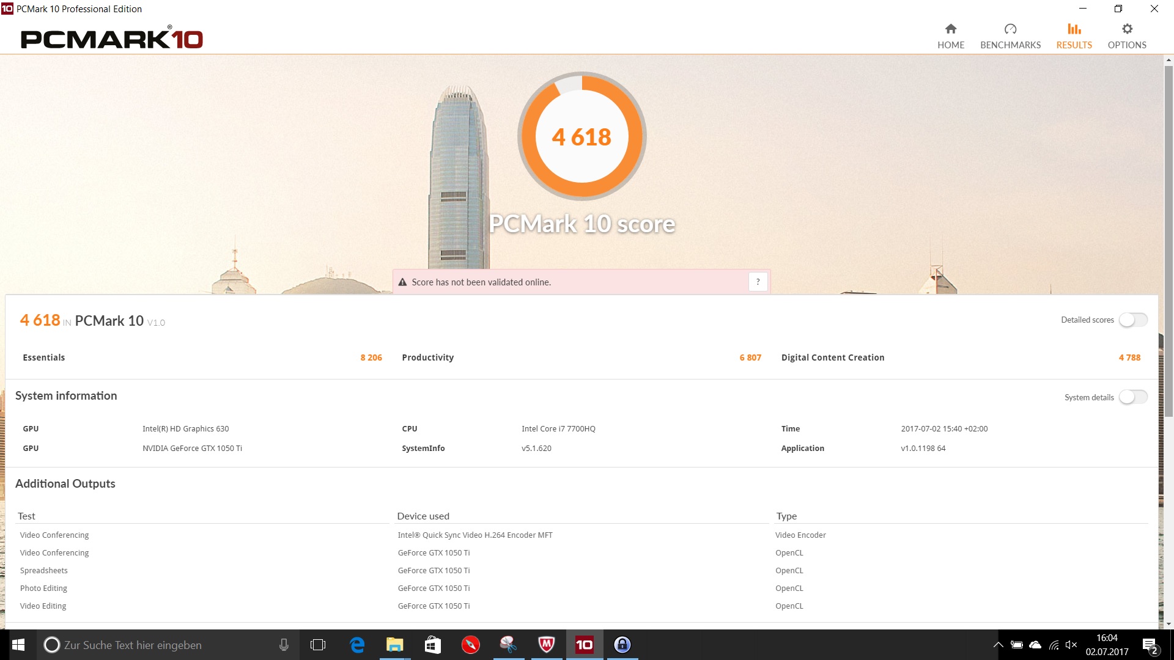Image resolution: width=1174 pixels, height=660 pixels.
Task: Open the Home section icon
Action: [950, 29]
